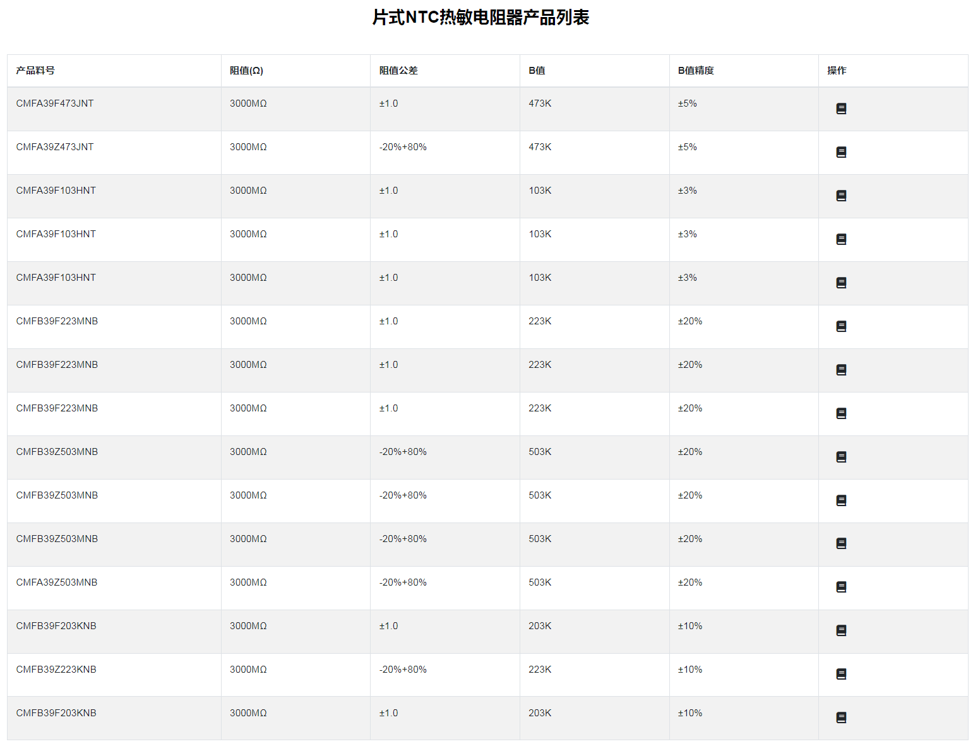
Task: Click the 产品料号 column header
Action: pos(35,71)
